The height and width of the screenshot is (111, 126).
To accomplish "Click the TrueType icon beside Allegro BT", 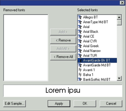I will 80,17.
